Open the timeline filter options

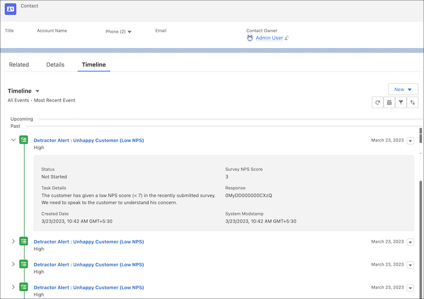pyautogui.click(x=401, y=102)
